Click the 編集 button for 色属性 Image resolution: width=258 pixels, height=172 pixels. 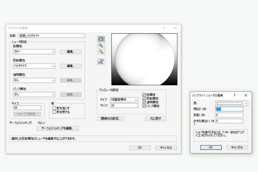coord(71,52)
